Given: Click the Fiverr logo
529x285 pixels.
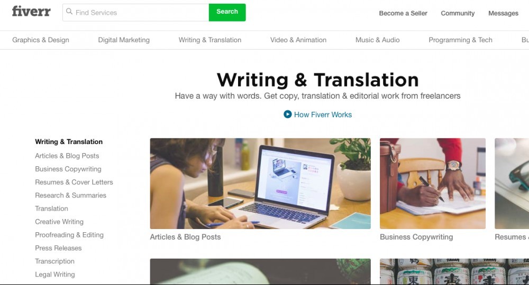Looking at the screenshot, I should 31,12.
